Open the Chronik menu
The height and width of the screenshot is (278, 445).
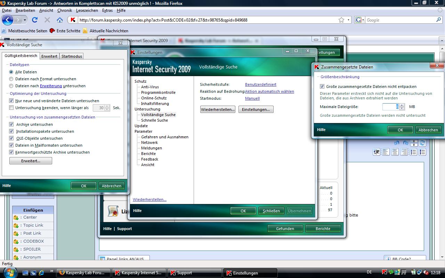(65, 10)
